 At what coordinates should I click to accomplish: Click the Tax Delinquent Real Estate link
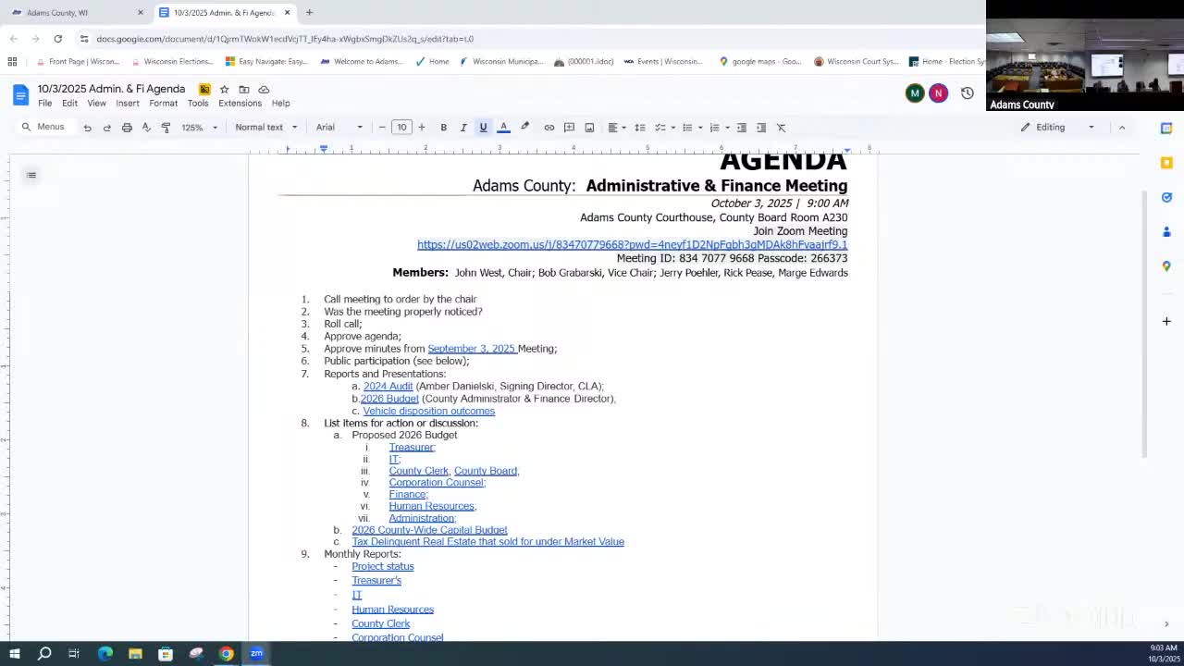tap(487, 542)
